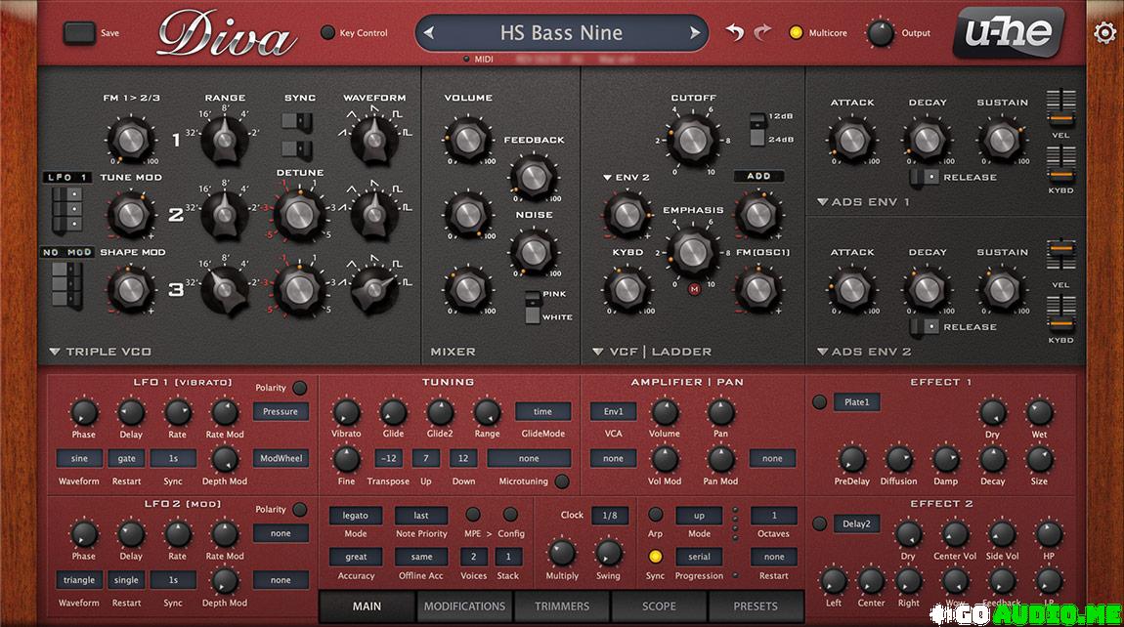This screenshot has height=627, width=1124.
Task: Click the ADD button above FM(OSC1)
Action: (x=758, y=176)
